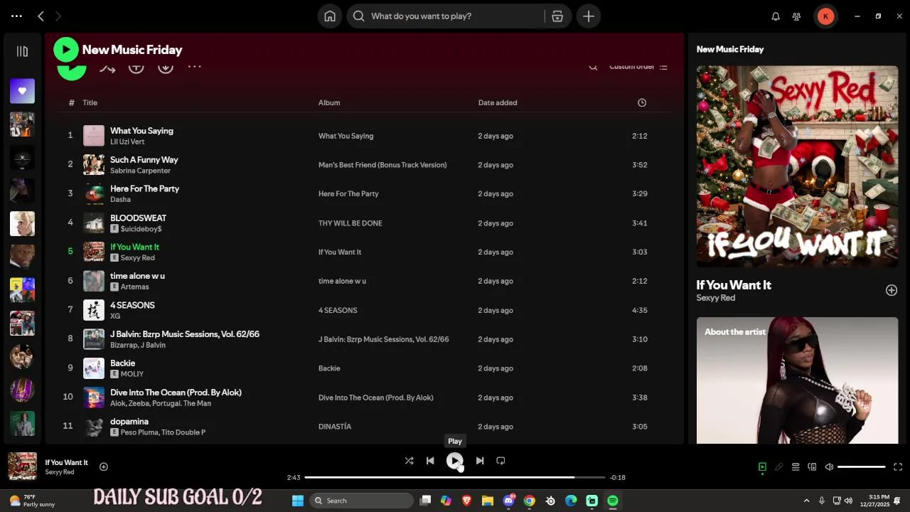Open artist MOLIY
The width and height of the screenshot is (910, 512).
(132, 374)
